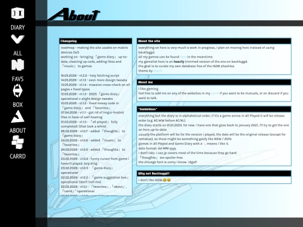Click the 'thoughts are spoiler-free' line
The image size is (303, 227).
161,157
